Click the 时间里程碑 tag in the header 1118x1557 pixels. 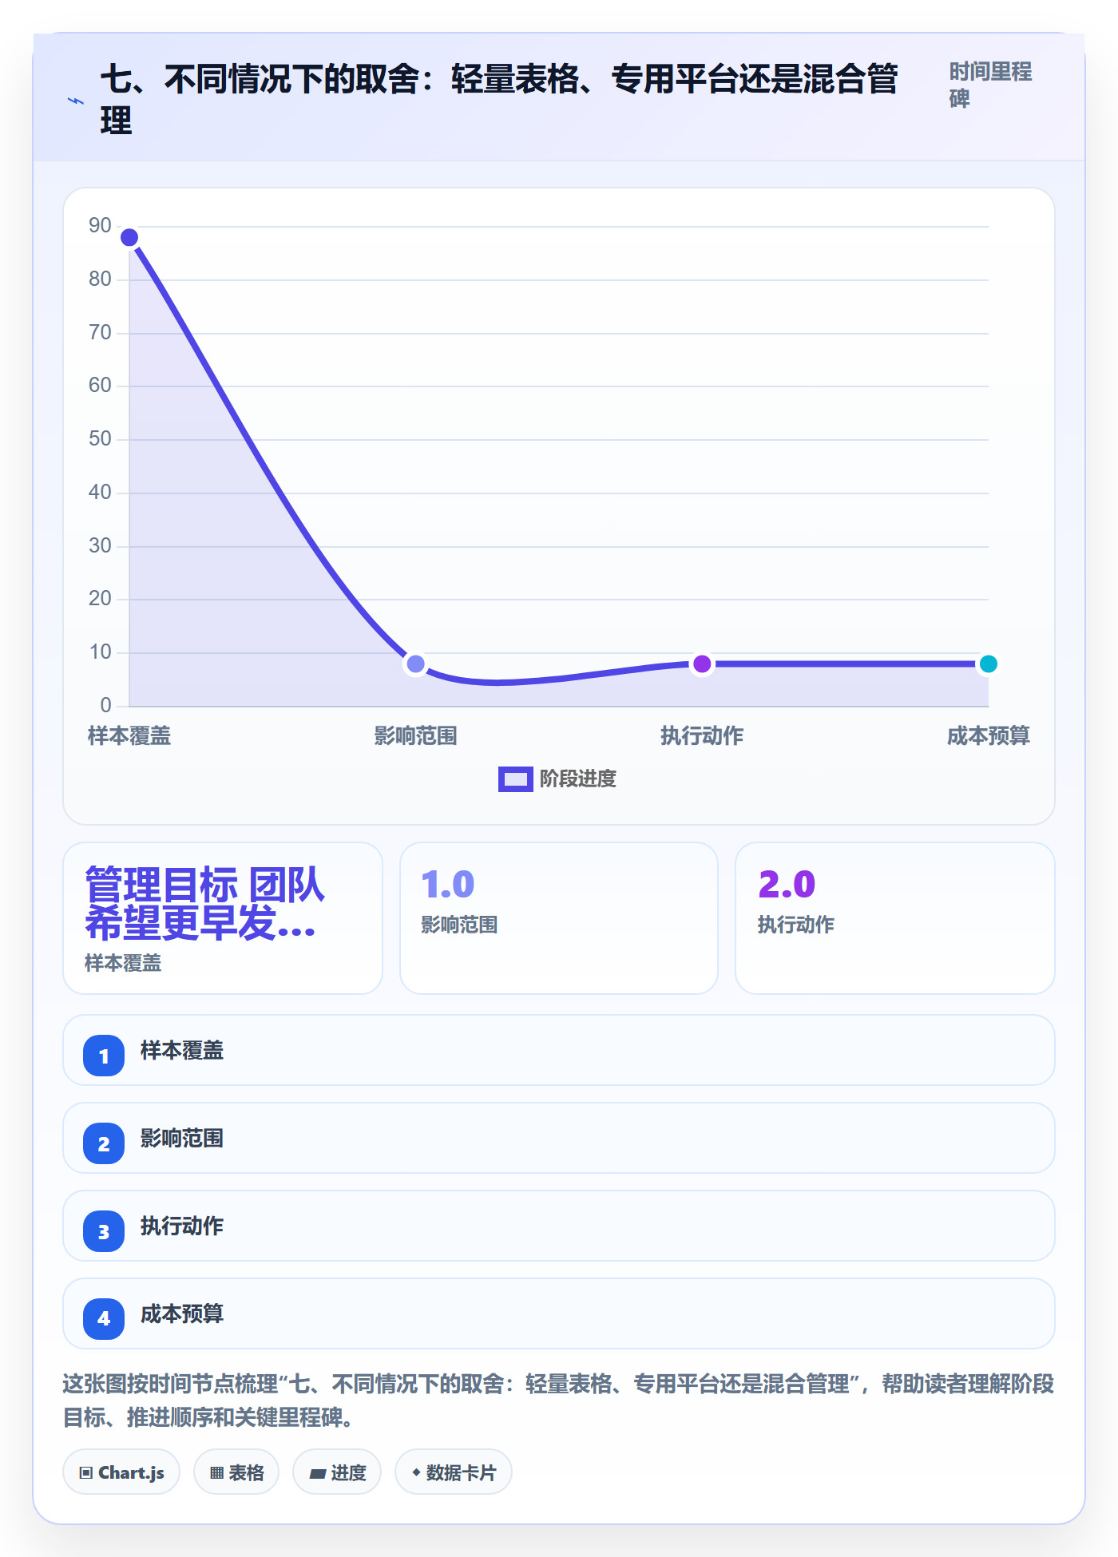click(990, 85)
